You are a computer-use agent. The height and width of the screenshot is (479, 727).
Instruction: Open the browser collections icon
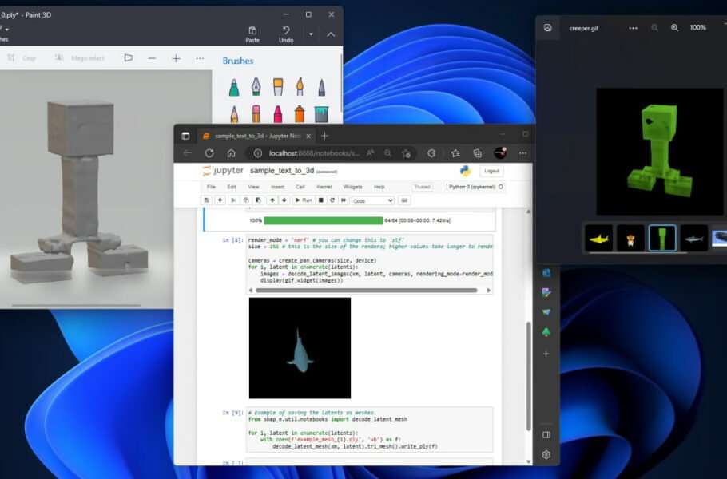coord(477,153)
